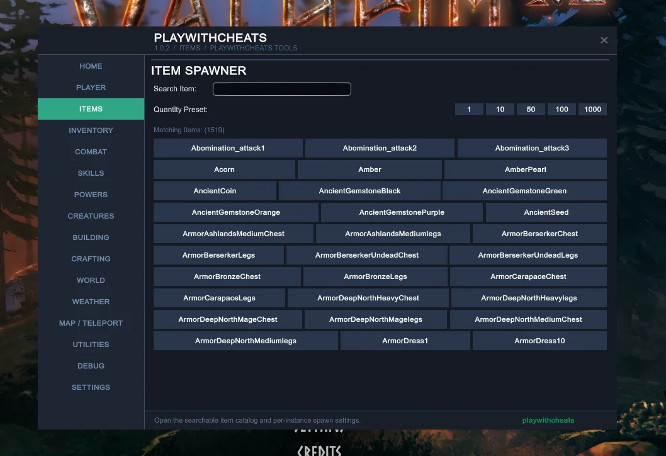Viewport: 666px width, 456px height.
Task: Spawn ArmorDeepNorthMediumChest item
Action: point(528,319)
